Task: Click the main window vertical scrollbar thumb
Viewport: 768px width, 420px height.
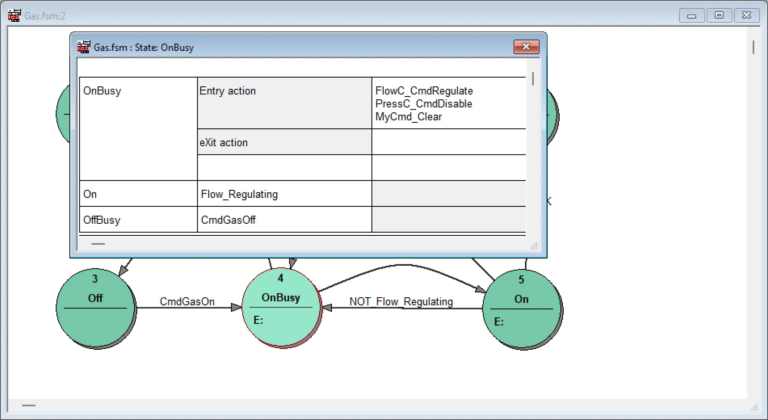Action: (x=753, y=47)
